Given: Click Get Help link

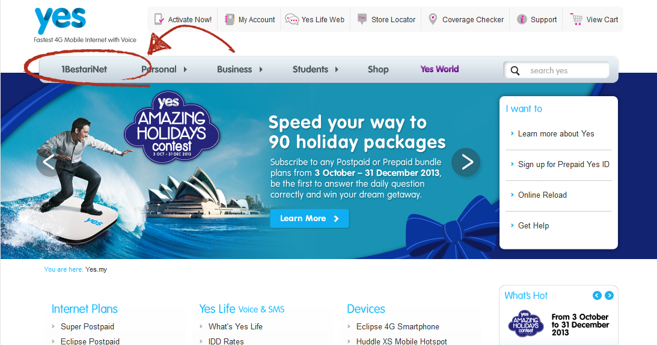Looking at the screenshot, I should coord(533,225).
